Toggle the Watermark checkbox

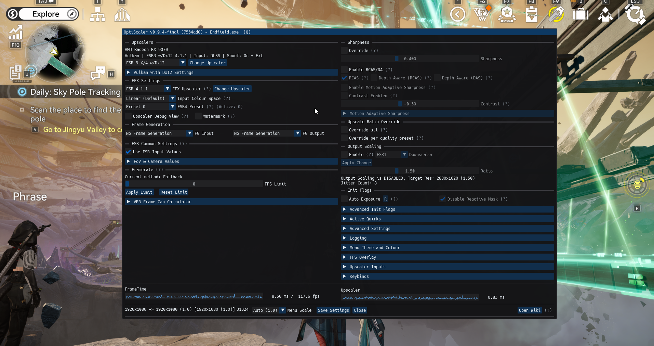(x=199, y=116)
